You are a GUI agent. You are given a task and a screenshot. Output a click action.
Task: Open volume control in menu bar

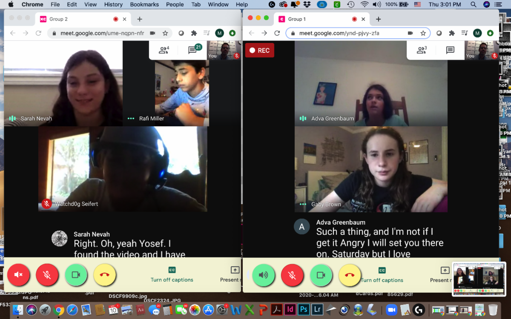377,4
